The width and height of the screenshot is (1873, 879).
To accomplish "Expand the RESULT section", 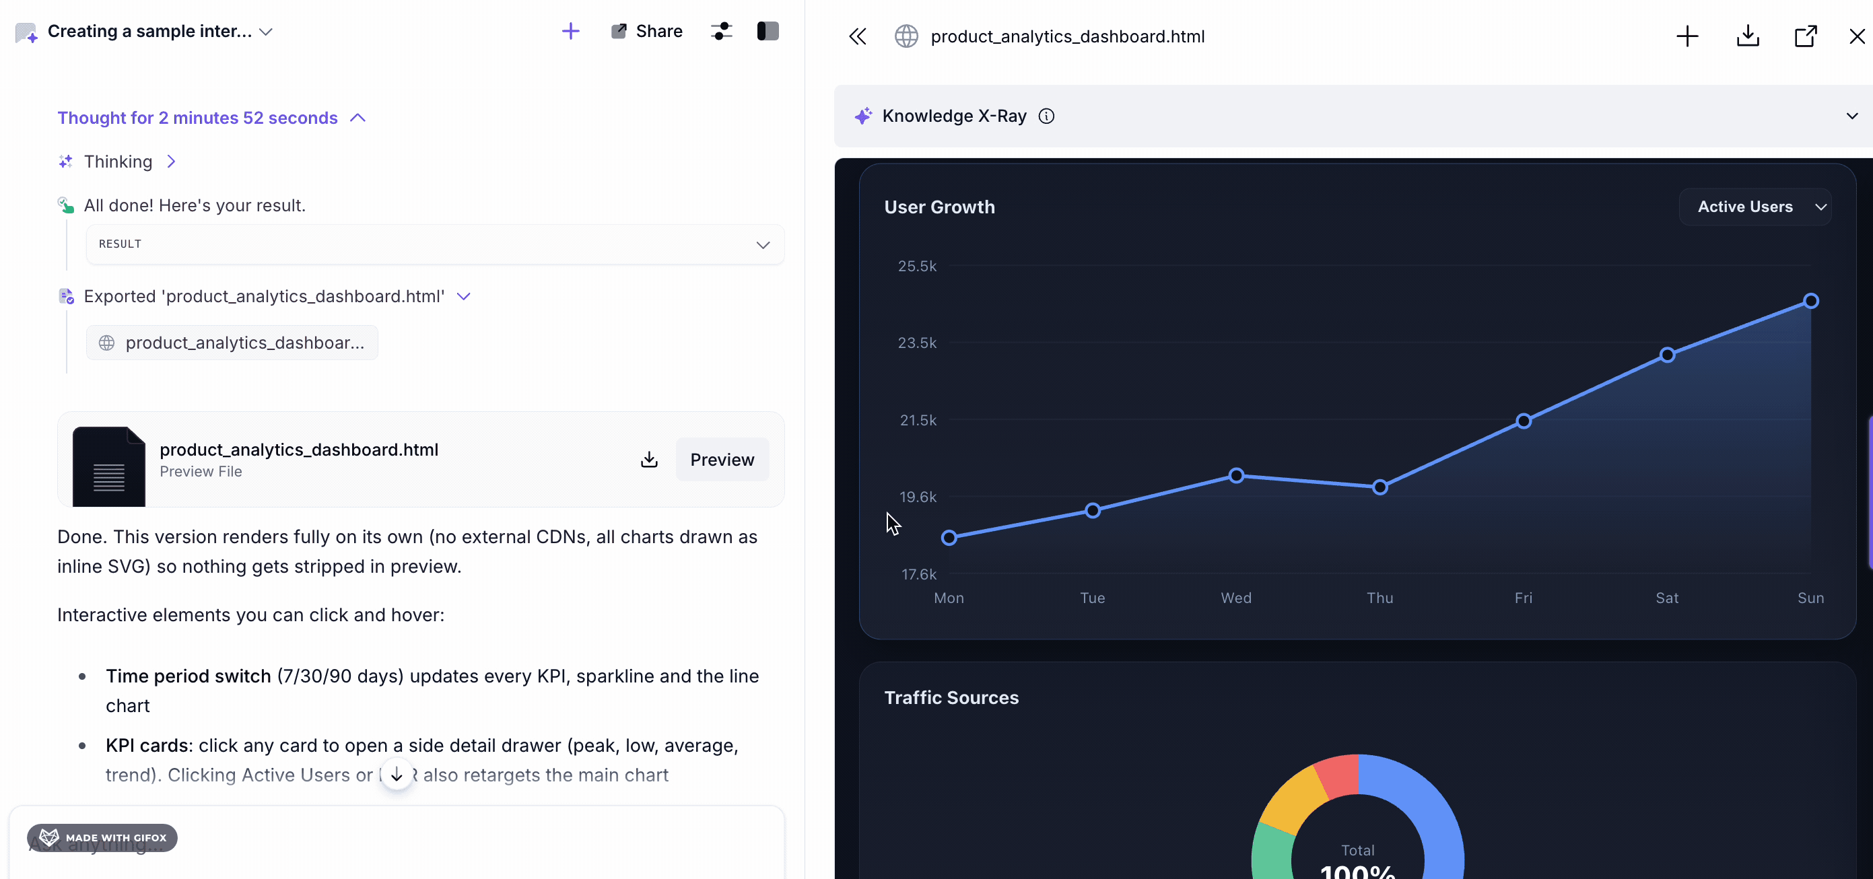I will (x=435, y=244).
